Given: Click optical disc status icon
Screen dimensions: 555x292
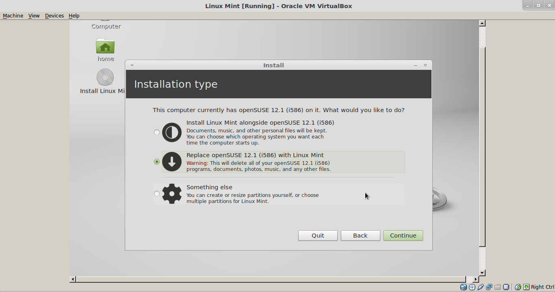Looking at the screenshot, I should [472, 287].
